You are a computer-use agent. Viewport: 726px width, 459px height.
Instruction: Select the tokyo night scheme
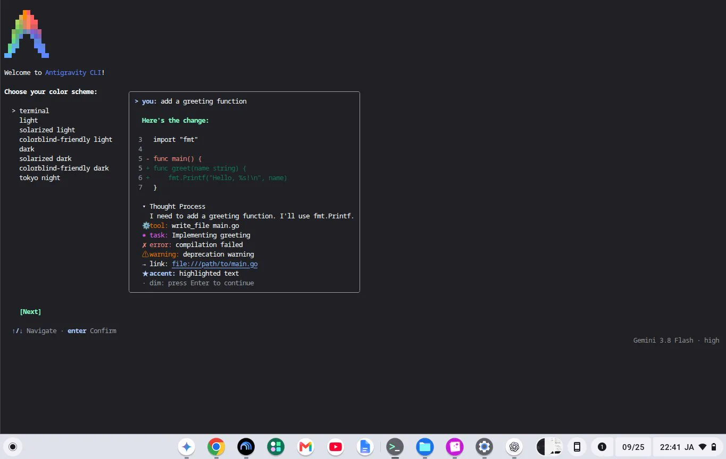tap(40, 178)
